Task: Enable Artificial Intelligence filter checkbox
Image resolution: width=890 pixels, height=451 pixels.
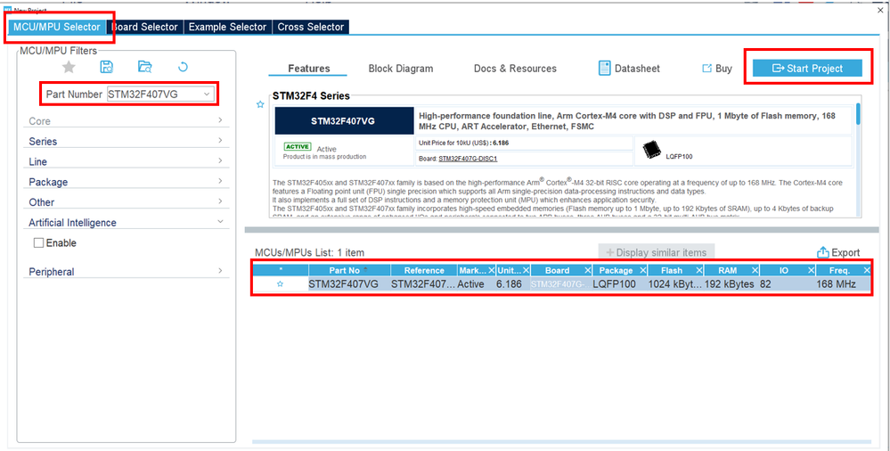Action: (x=38, y=243)
